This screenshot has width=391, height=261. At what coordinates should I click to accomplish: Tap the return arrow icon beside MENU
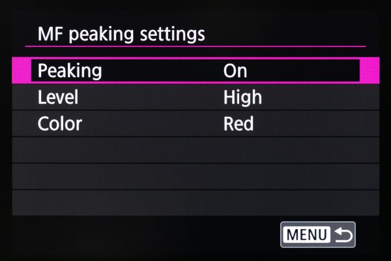pyautogui.click(x=343, y=235)
